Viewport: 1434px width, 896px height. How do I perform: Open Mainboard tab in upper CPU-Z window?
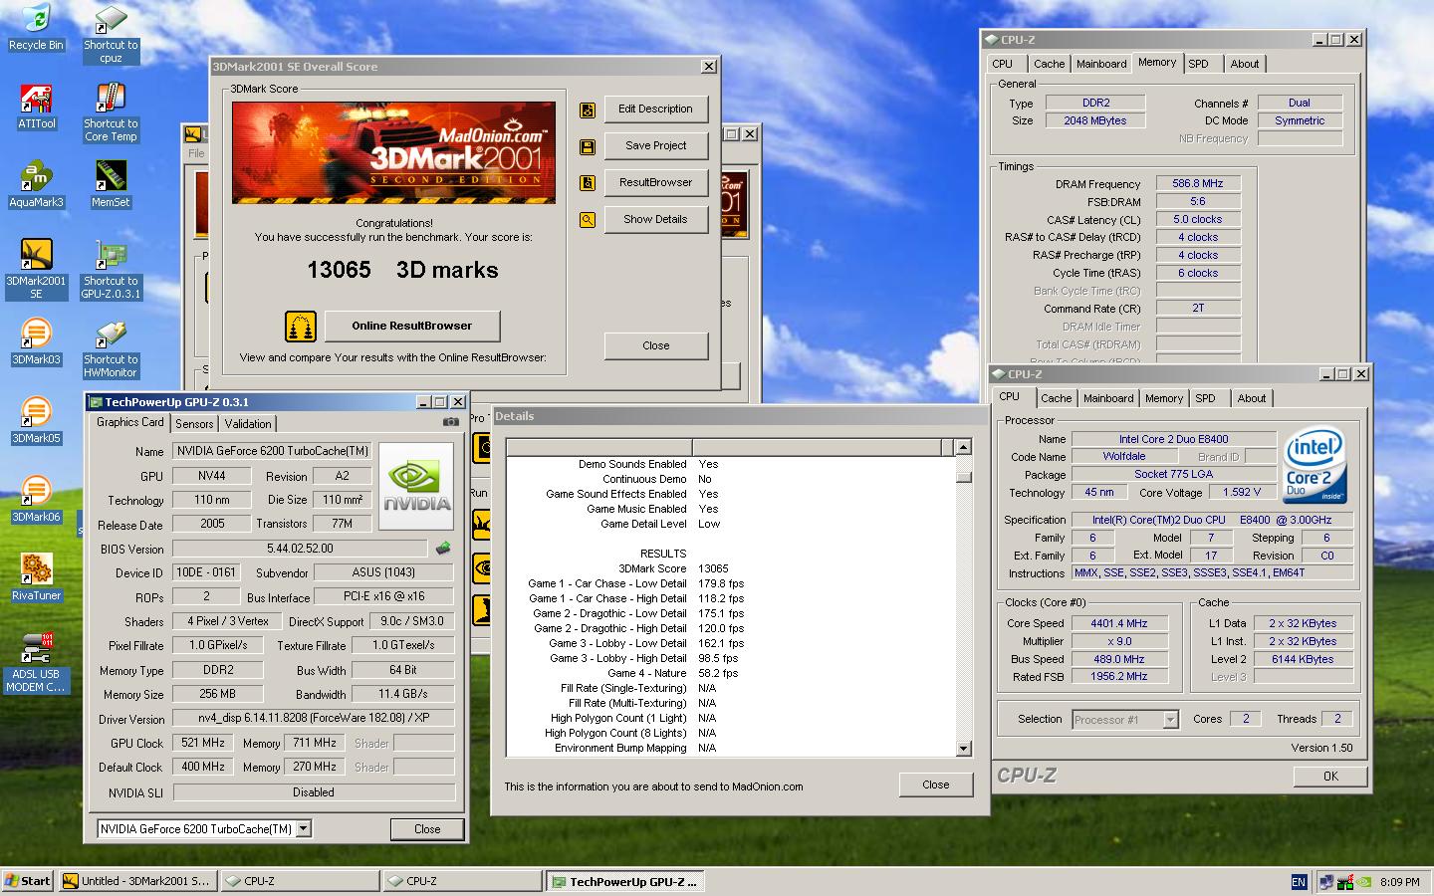tap(1101, 64)
